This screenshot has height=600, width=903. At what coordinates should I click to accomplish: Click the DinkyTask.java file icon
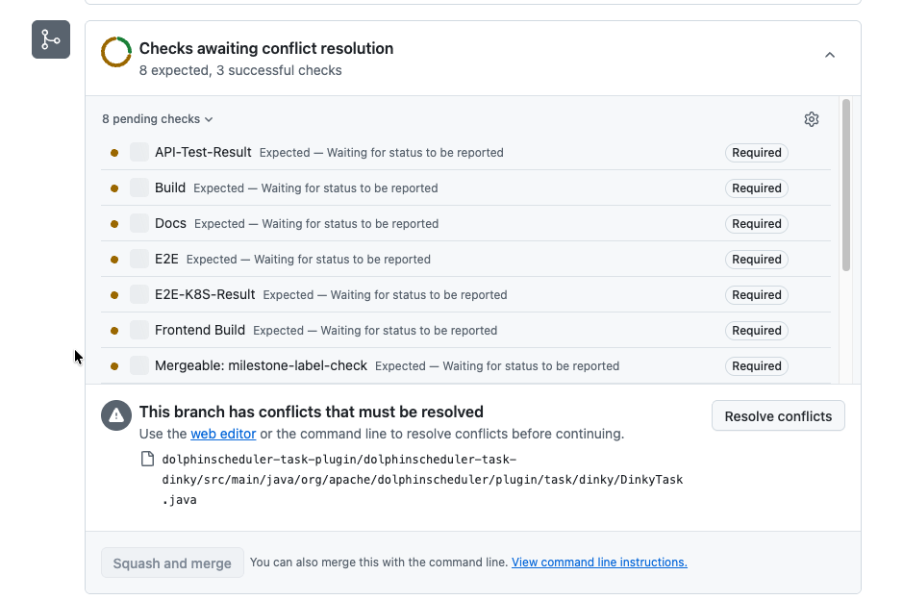coord(148,460)
